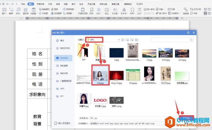
Task: Click the 图片 (Picture) icon in ribbon
Action: (4, 11)
